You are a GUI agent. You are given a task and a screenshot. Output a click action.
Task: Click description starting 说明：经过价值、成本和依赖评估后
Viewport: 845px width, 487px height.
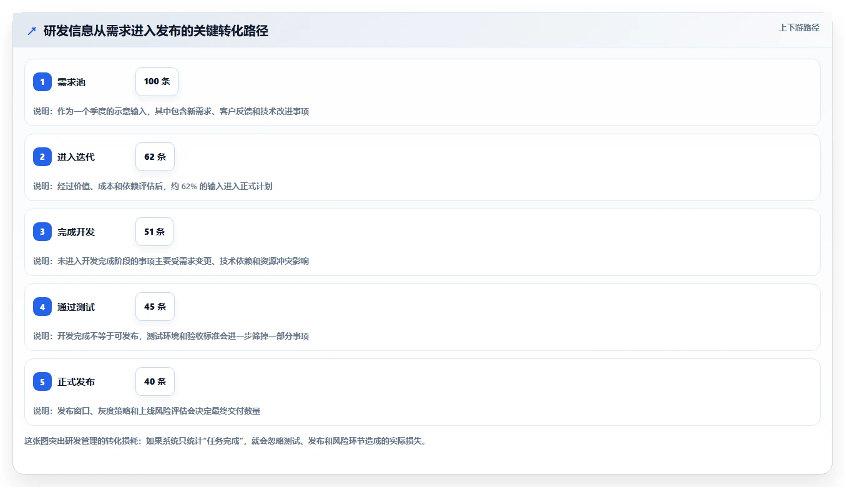[x=153, y=186]
